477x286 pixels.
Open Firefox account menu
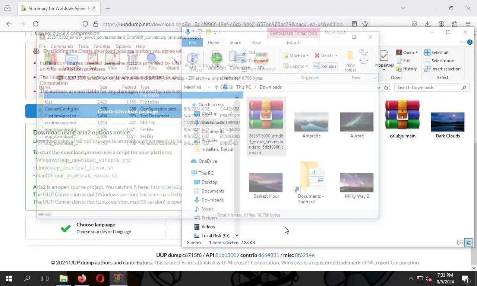pos(441,24)
